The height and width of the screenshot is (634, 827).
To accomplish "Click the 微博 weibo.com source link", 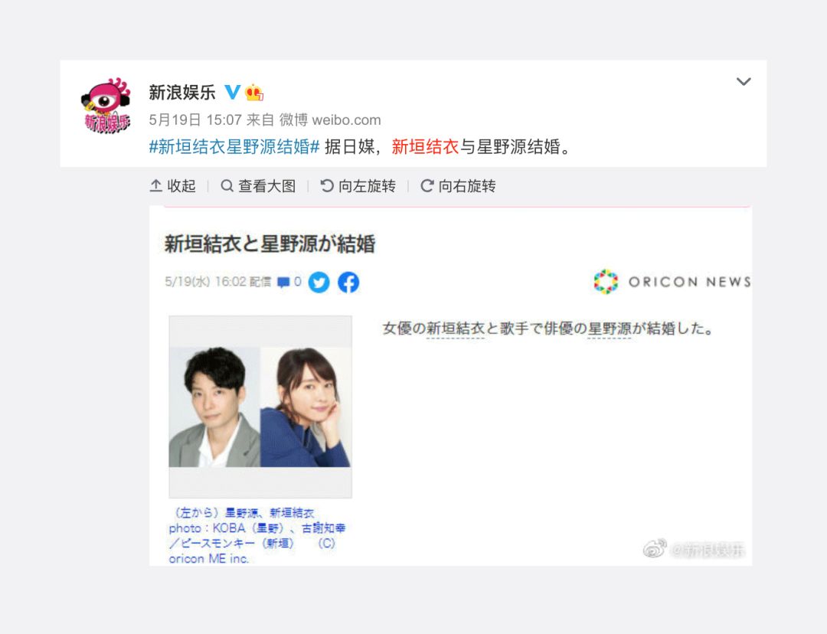I will click(329, 120).
